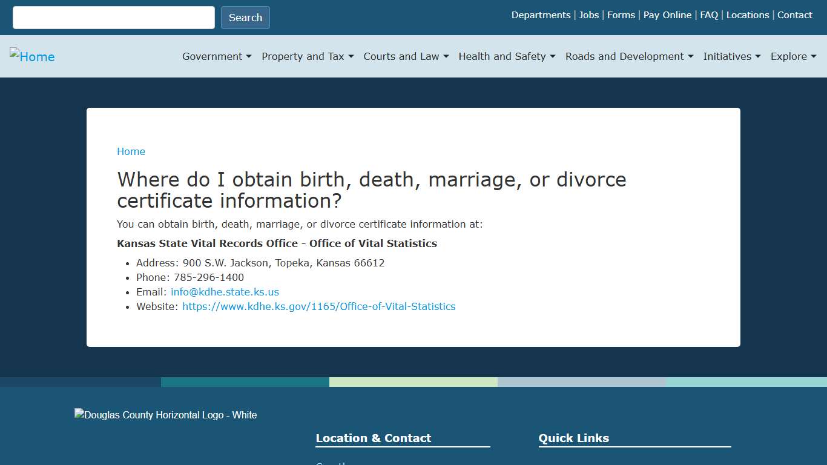The image size is (827, 465).
Task: Click the Pay Online link
Action: [667, 15]
